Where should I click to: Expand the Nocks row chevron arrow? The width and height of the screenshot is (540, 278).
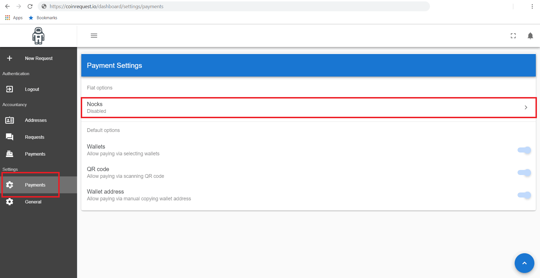(x=526, y=107)
